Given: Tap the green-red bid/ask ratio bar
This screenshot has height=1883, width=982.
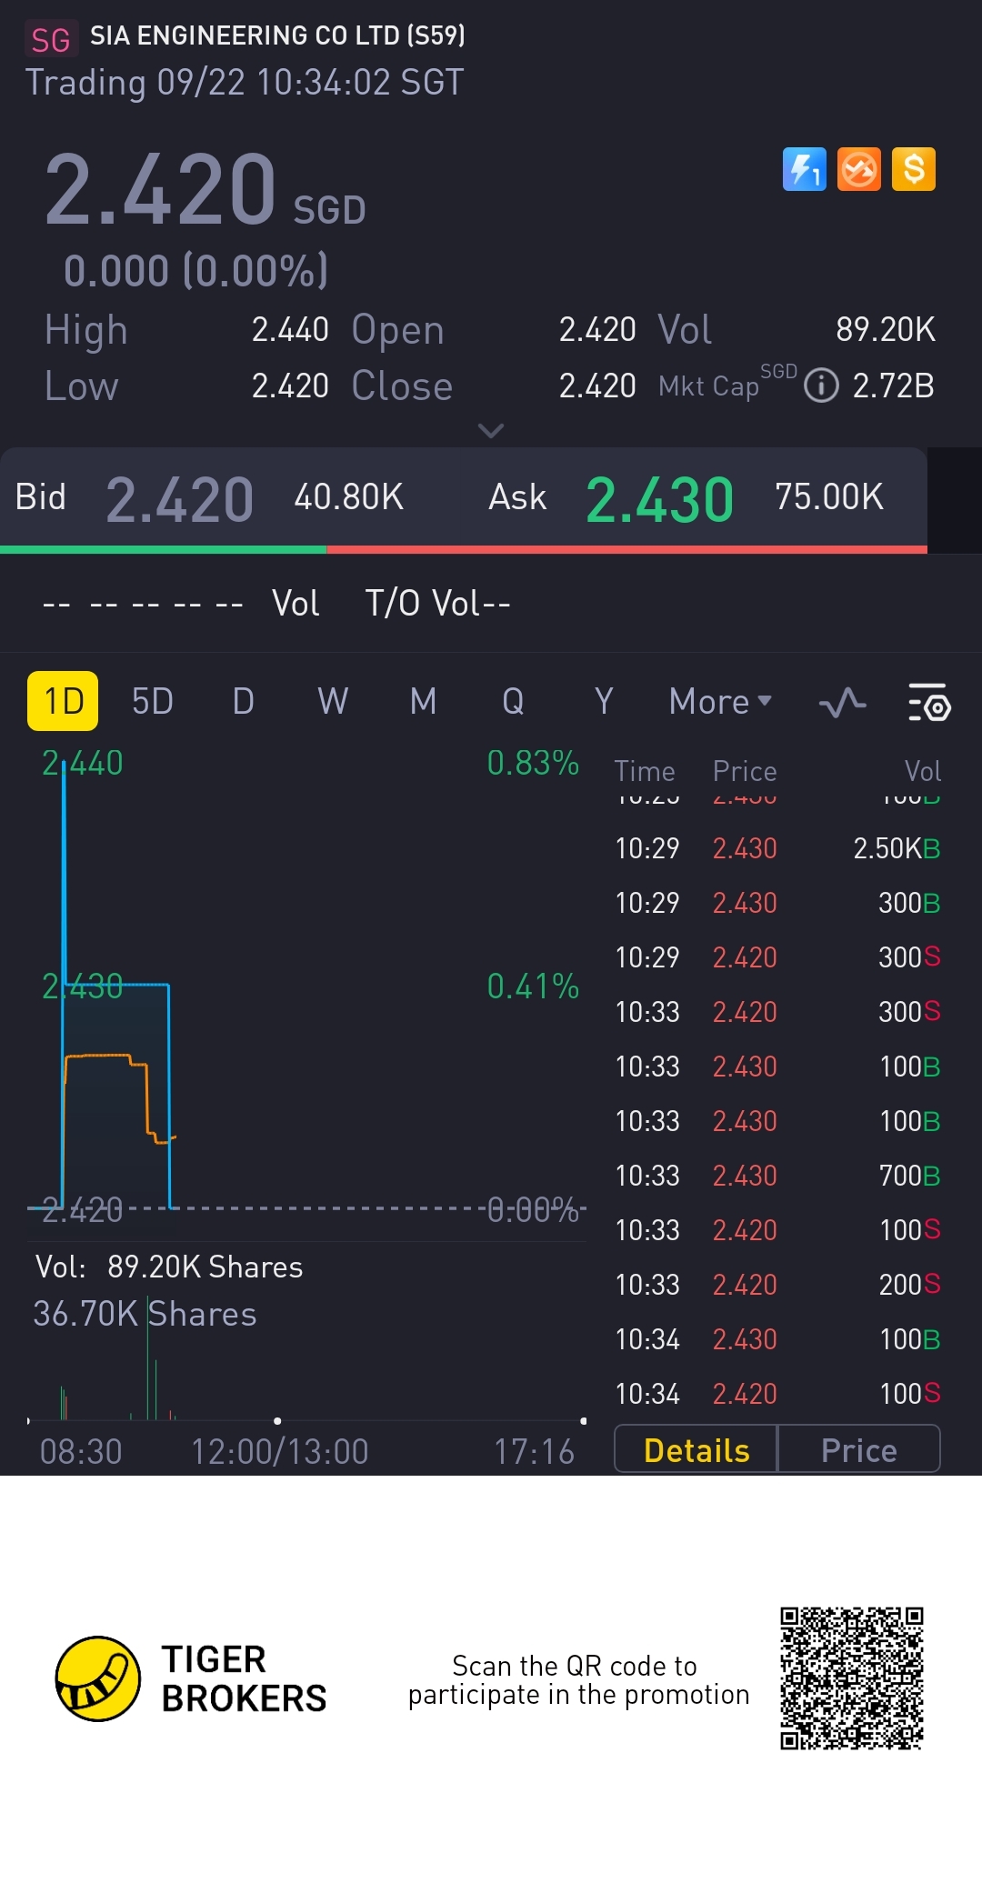Looking at the screenshot, I should tap(464, 549).
